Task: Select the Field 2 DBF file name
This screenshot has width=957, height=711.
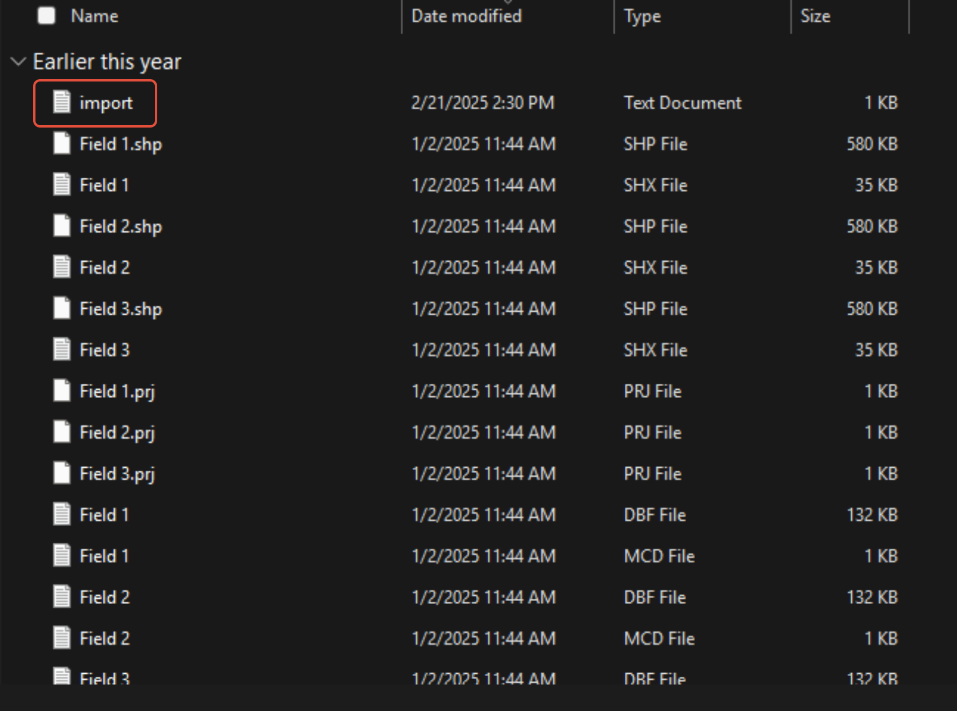Action: click(104, 598)
